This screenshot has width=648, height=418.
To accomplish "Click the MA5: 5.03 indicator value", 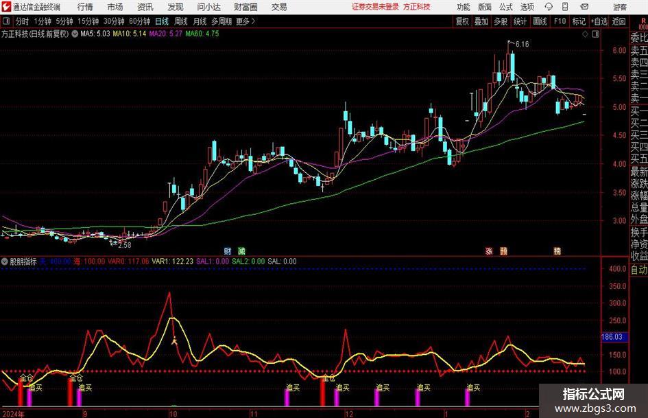I will click(x=95, y=34).
